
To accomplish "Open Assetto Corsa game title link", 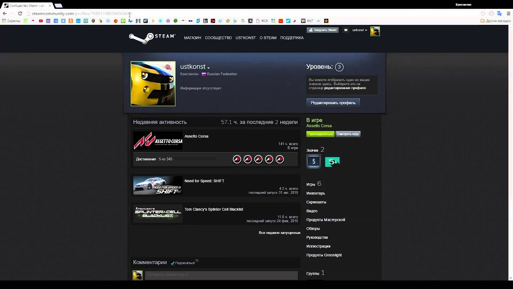I will pyautogui.click(x=196, y=136).
